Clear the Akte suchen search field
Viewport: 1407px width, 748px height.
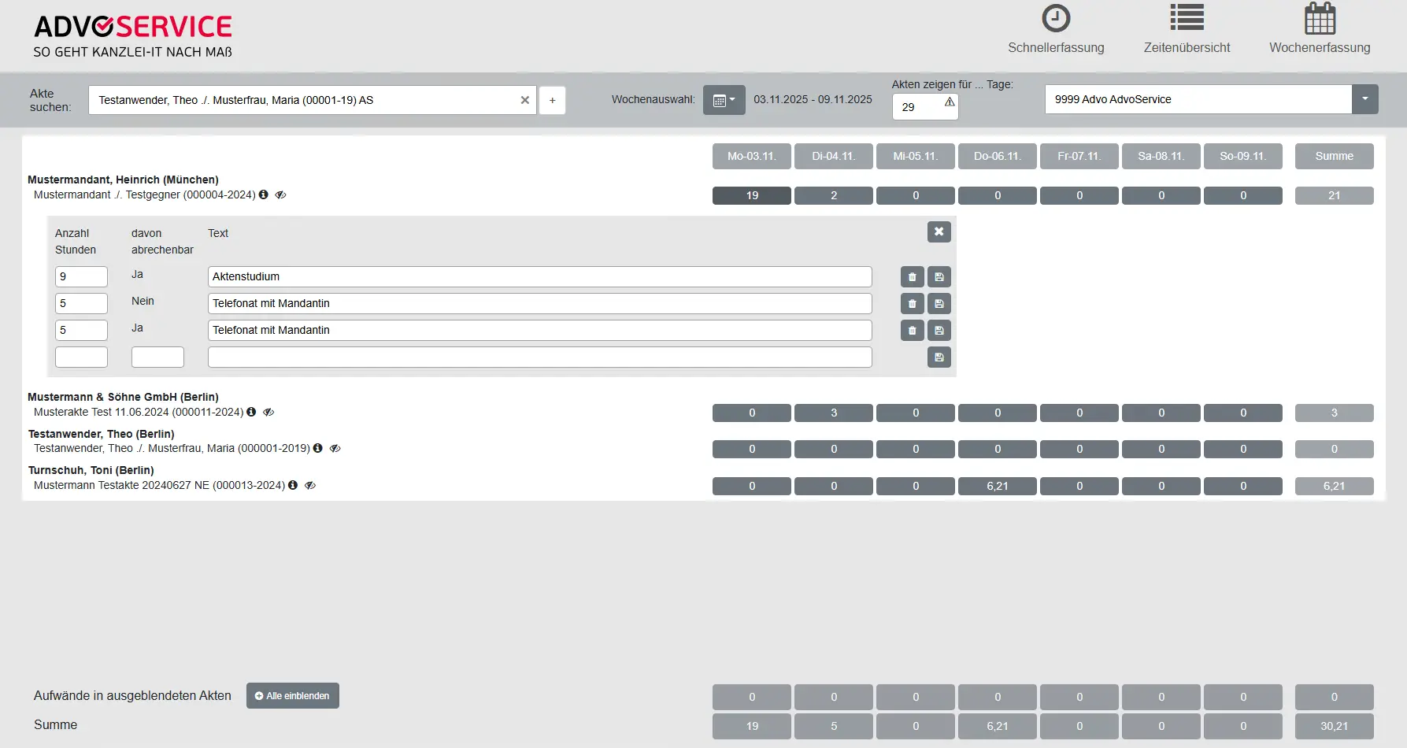[x=524, y=100]
